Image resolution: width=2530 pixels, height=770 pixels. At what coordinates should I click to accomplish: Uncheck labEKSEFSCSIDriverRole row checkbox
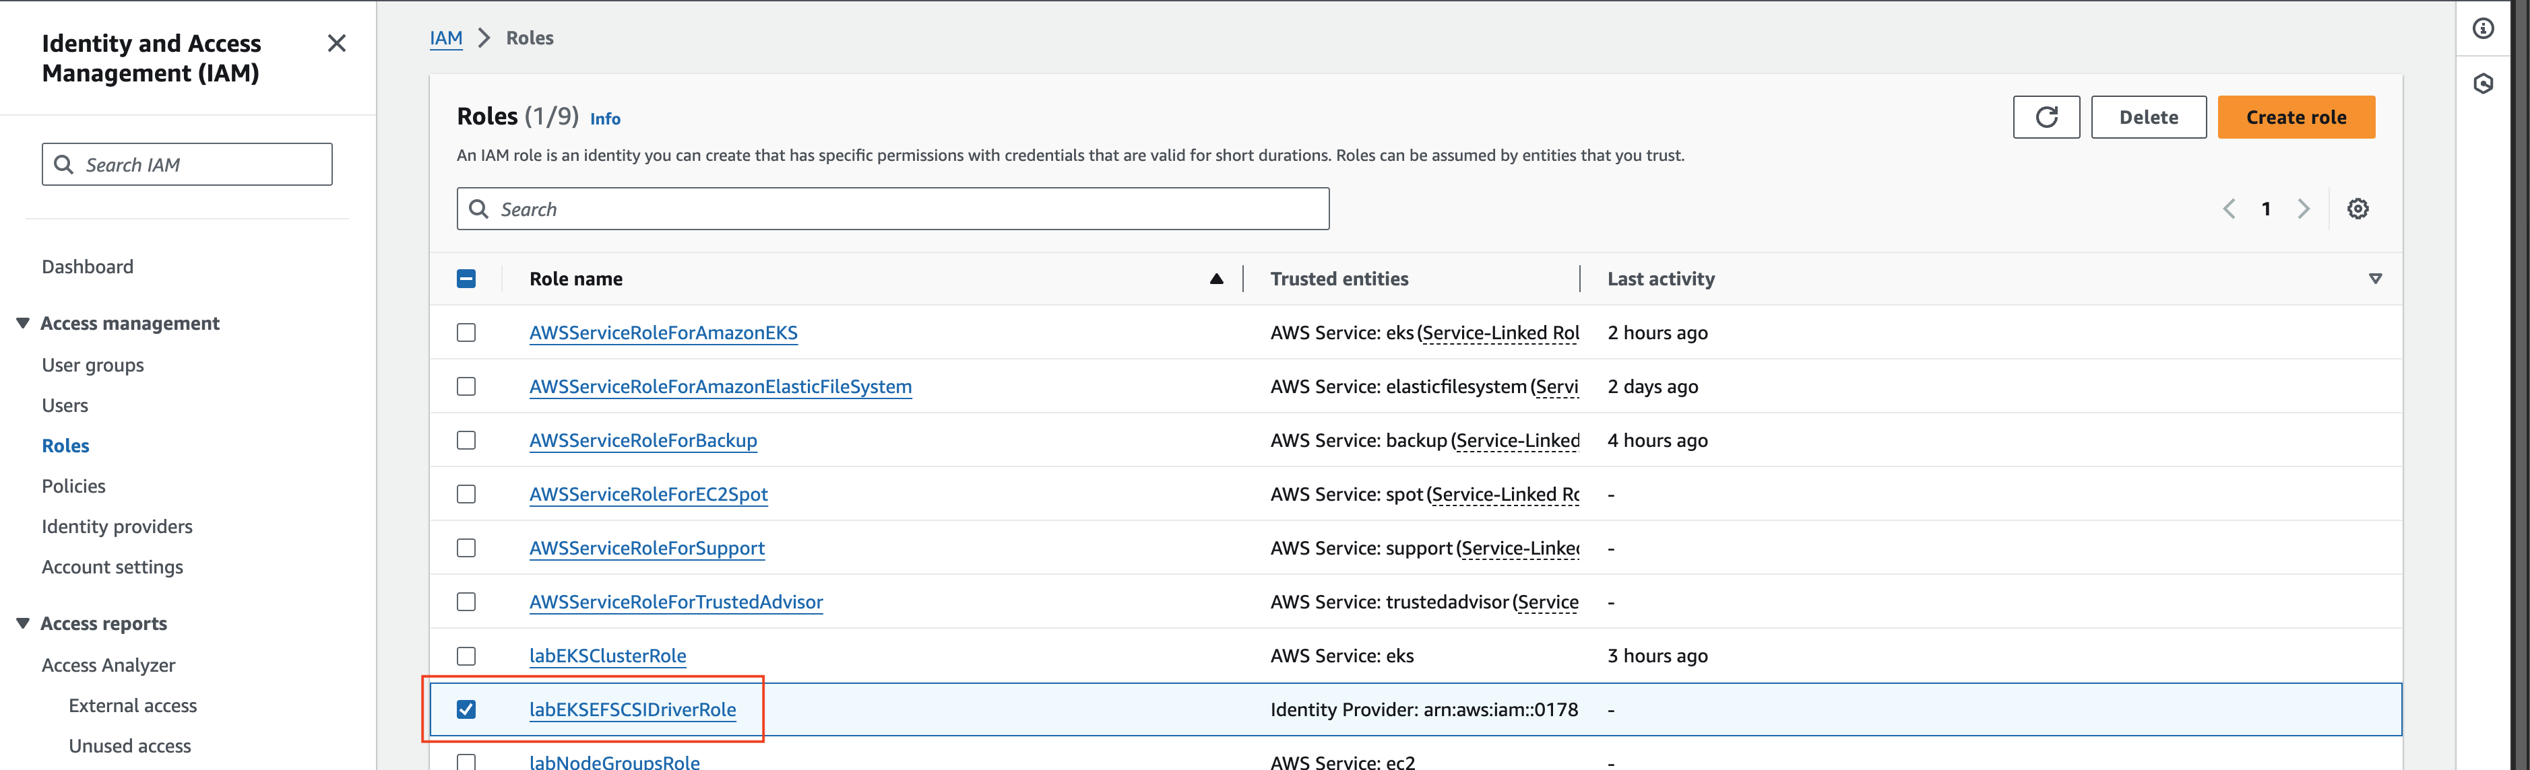[x=466, y=709]
